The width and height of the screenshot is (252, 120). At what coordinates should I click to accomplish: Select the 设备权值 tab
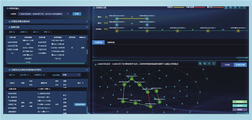[x=111, y=43]
